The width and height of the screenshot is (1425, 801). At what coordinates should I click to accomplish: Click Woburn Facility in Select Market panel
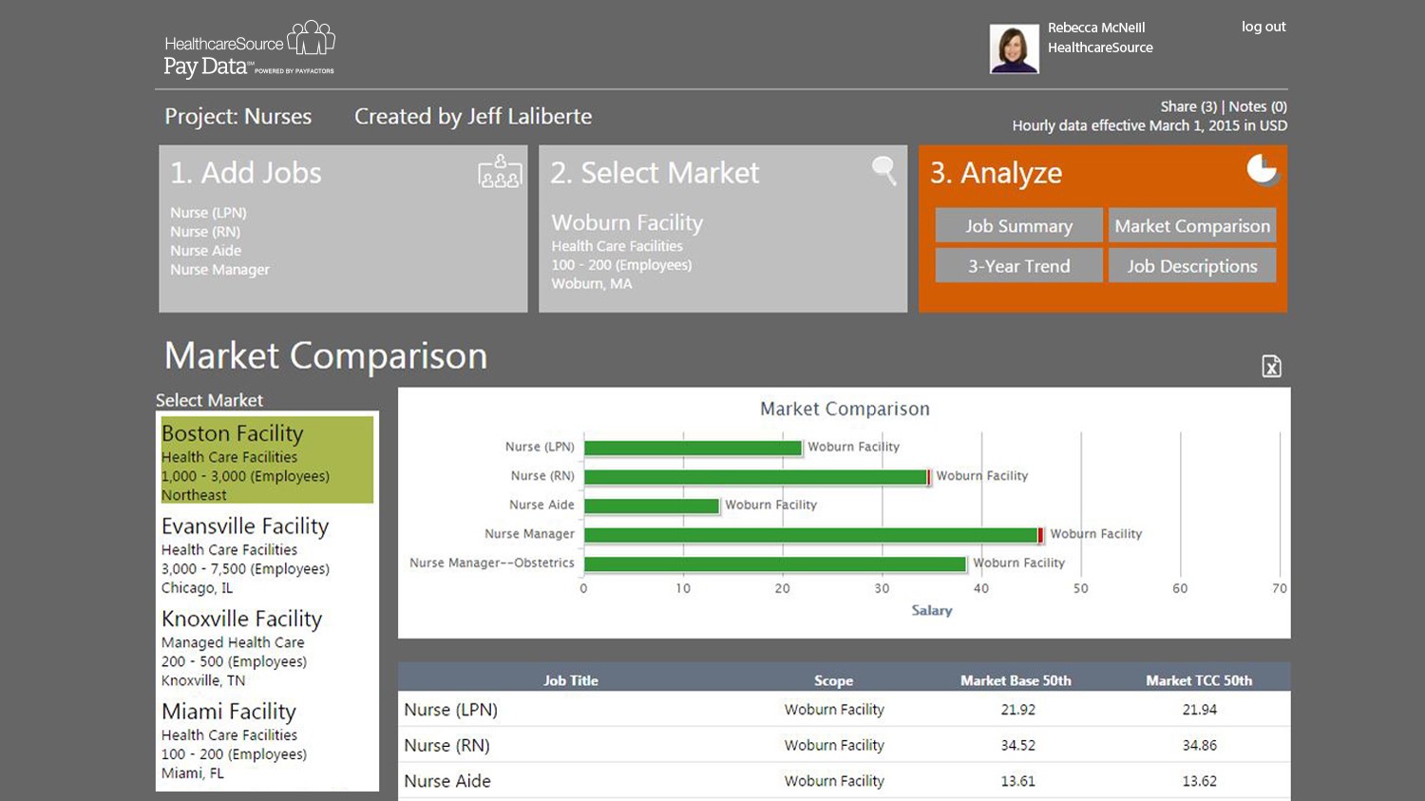pos(627,222)
